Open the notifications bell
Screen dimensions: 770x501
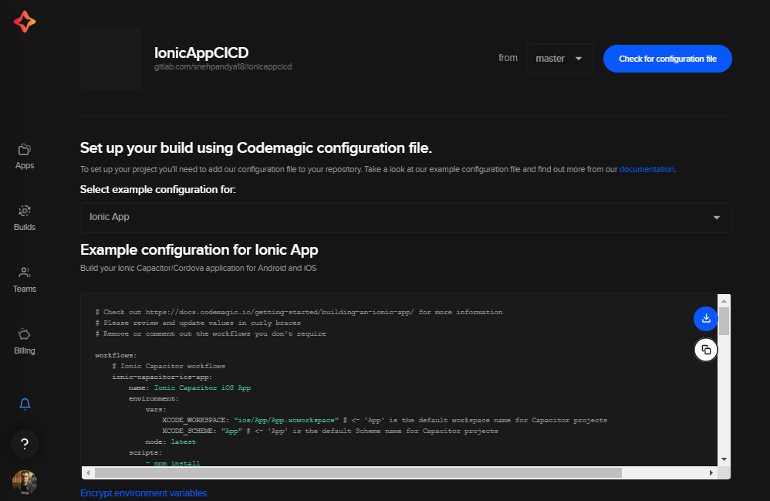25,404
